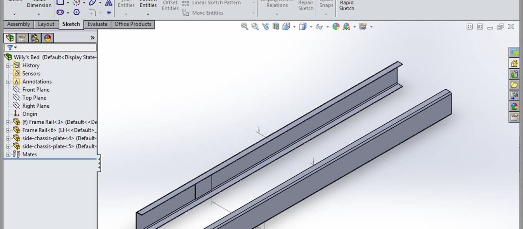Click Quick Snaps button

[x=326, y=4]
